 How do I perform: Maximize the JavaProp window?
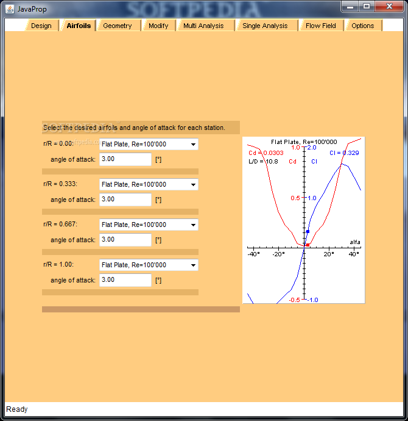(367, 7)
